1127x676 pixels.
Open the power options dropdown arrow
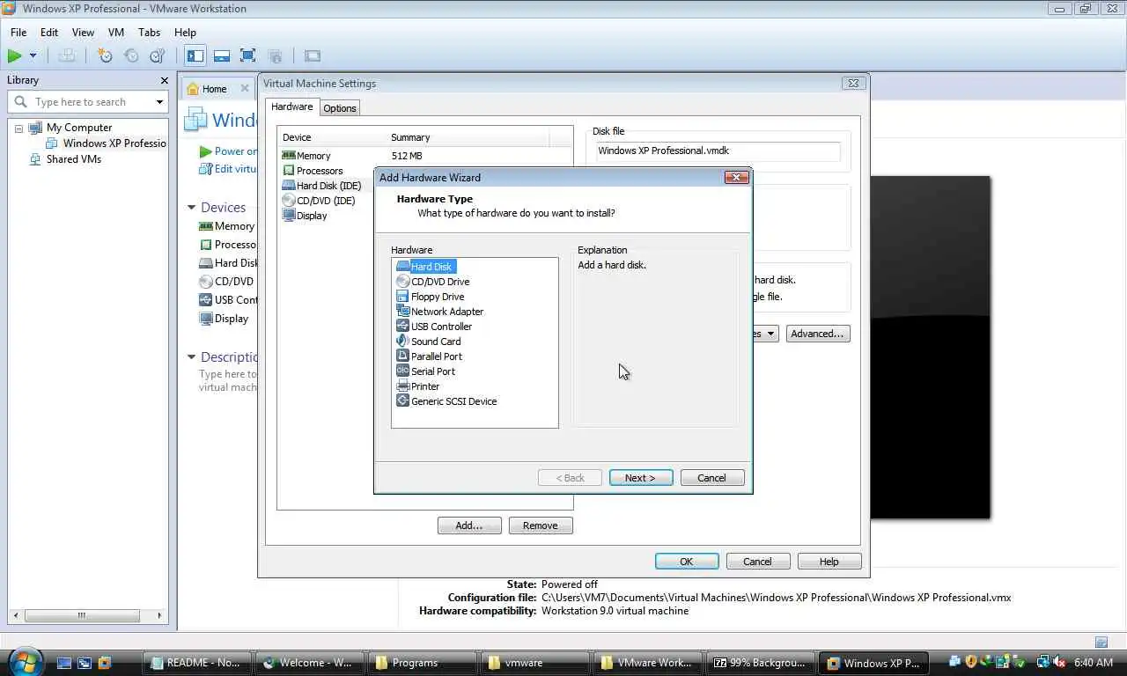coord(33,55)
